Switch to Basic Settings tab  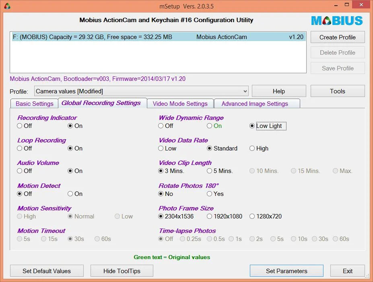pyautogui.click(x=35, y=104)
